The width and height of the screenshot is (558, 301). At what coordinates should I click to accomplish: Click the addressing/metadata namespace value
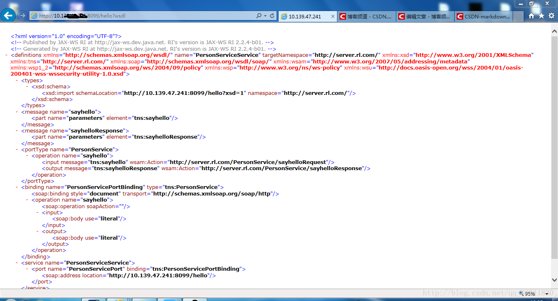(389, 61)
